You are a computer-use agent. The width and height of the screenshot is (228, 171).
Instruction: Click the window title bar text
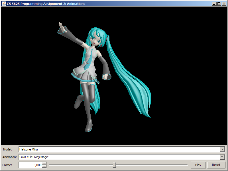pos(46,4)
